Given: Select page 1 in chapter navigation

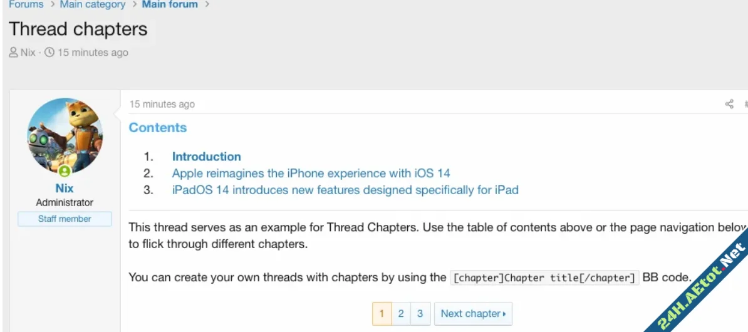Looking at the screenshot, I should [382, 314].
